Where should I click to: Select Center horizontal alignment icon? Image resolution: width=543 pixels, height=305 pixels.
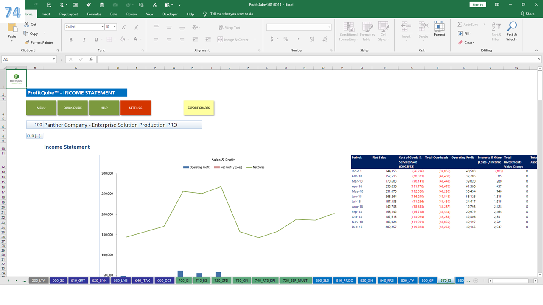[169, 39]
